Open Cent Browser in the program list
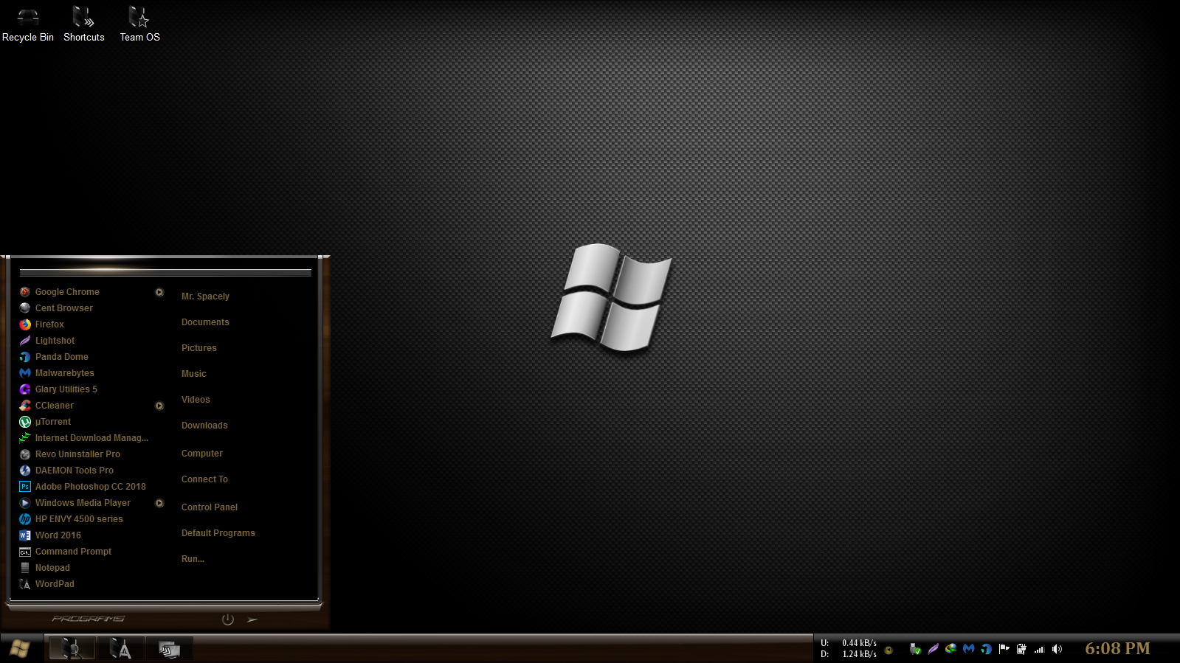The width and height of the screenshot is (1180, 663). pos(91,308)
